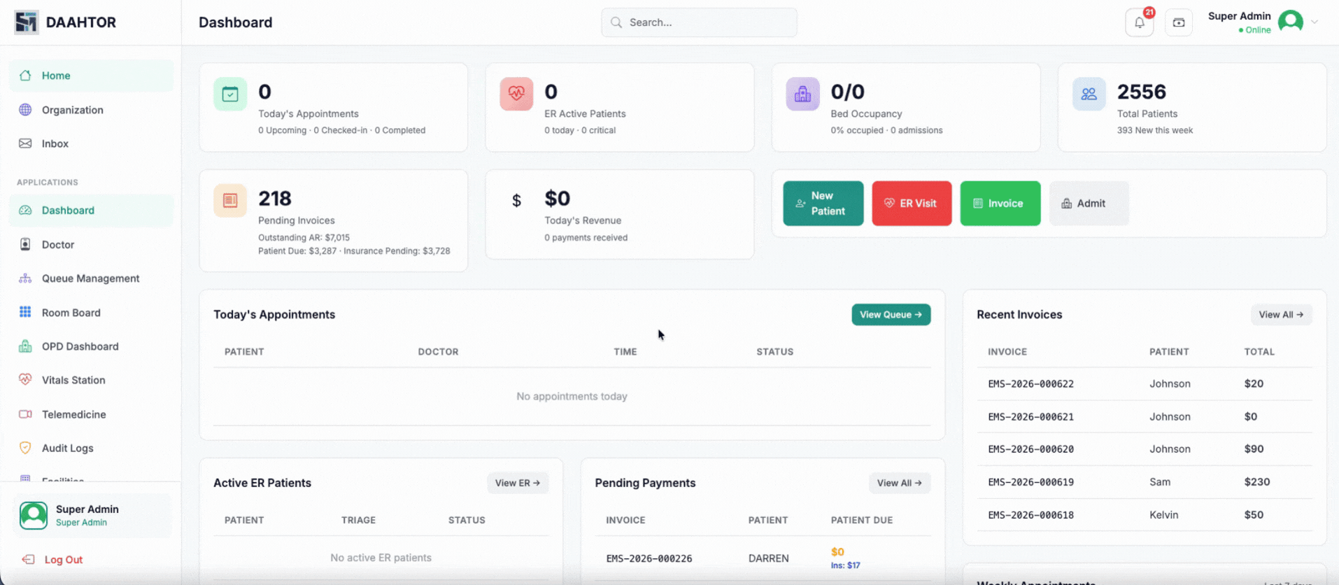This screenshot has width=1339, height=585.
Task: Click Log Out link
Action: (63, 560)
